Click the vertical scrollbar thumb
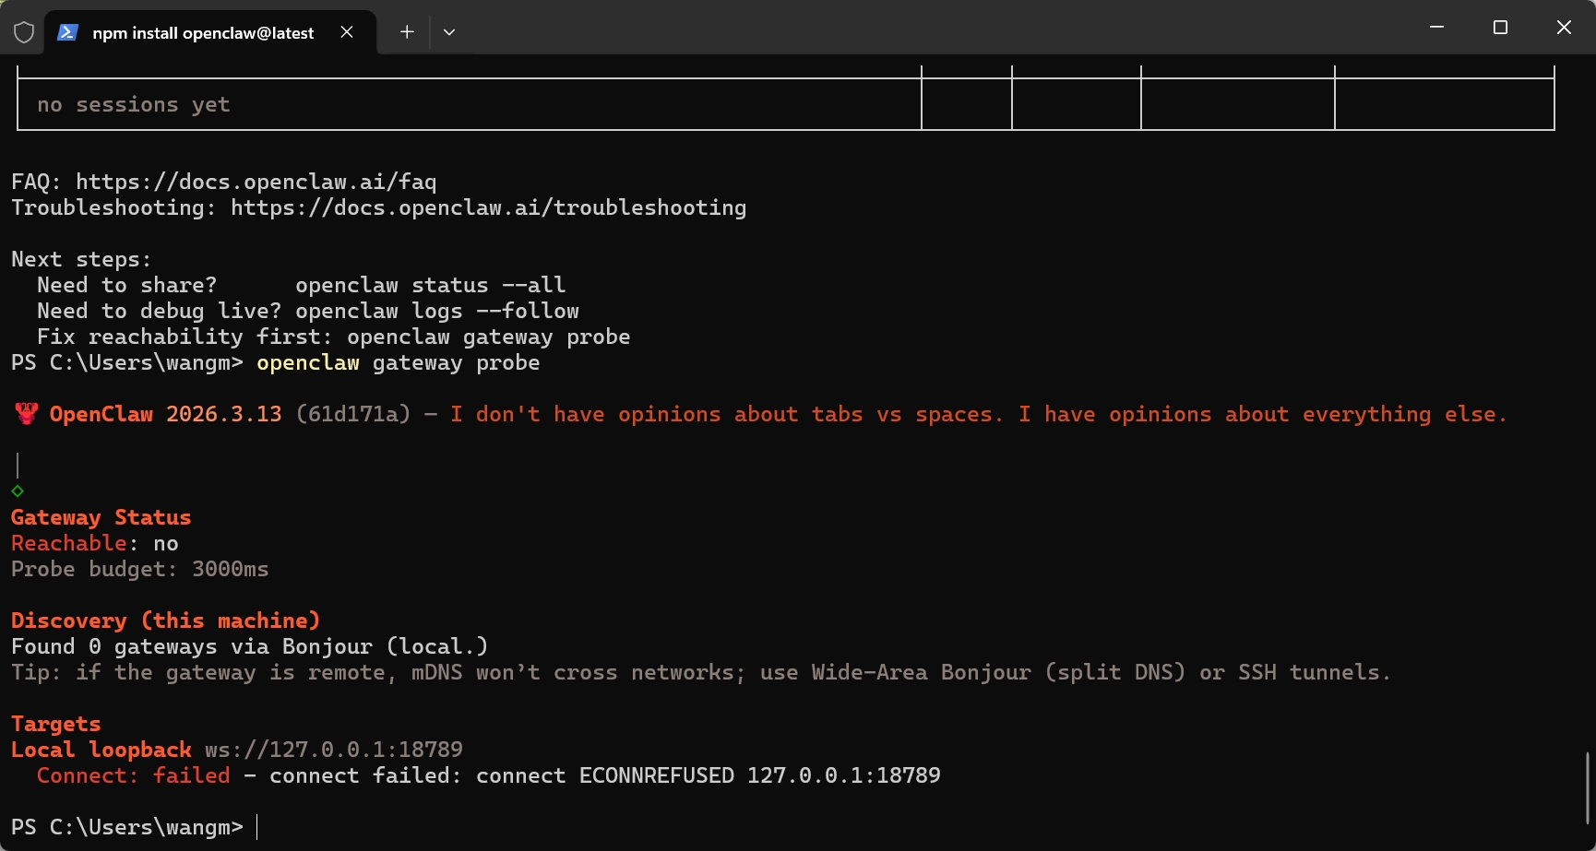Viewport: 1596px width, 851px height. tap(1587, 788)
